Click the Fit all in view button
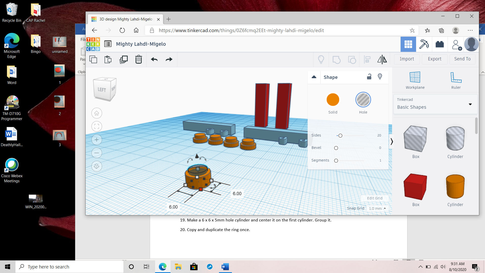The image size is (485, 273). 97,126
